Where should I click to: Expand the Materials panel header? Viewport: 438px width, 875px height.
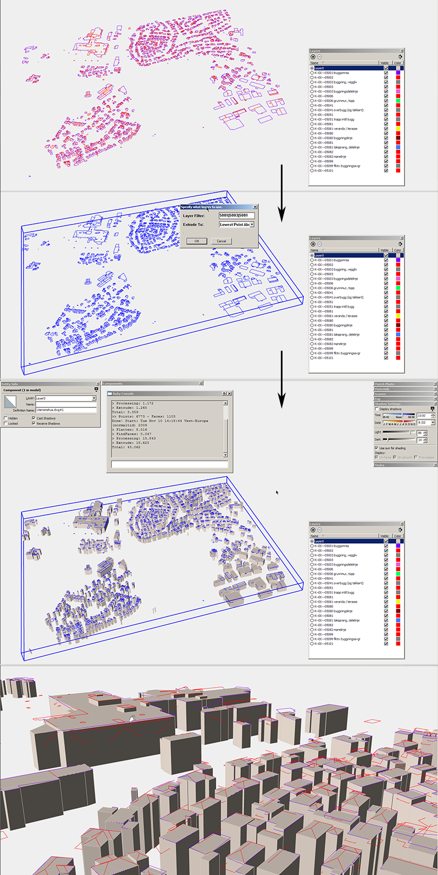(405, 389)
